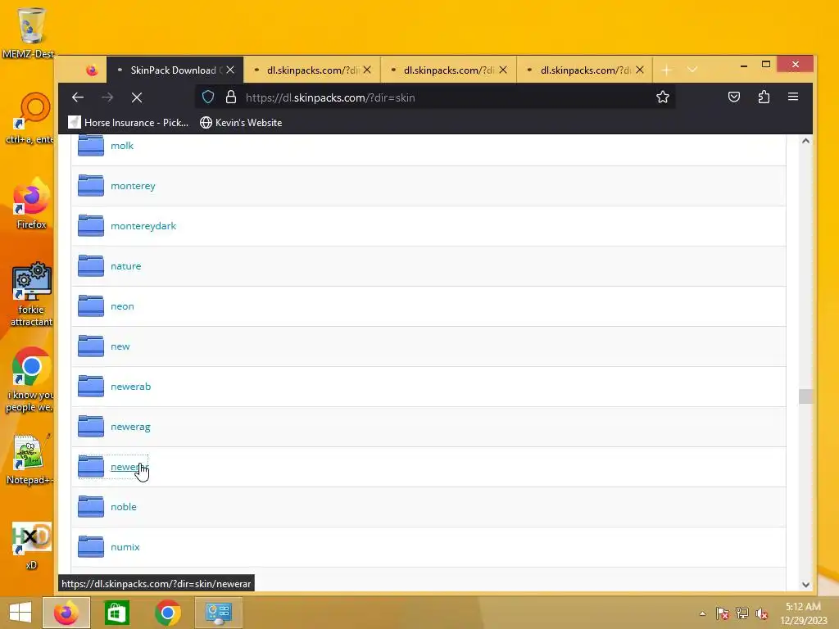This screenshot has width=839, height=629.
Task: Open the nature folder link
Action: 125,266
